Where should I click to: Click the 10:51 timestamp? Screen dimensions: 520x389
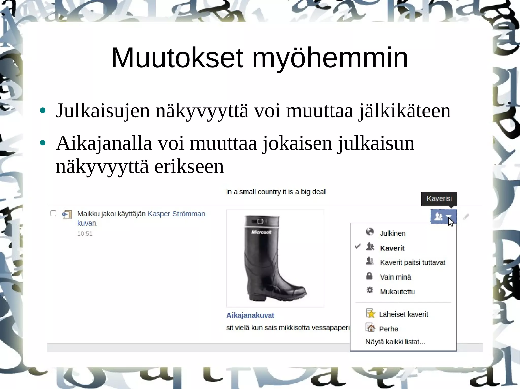tap(85, 234)
